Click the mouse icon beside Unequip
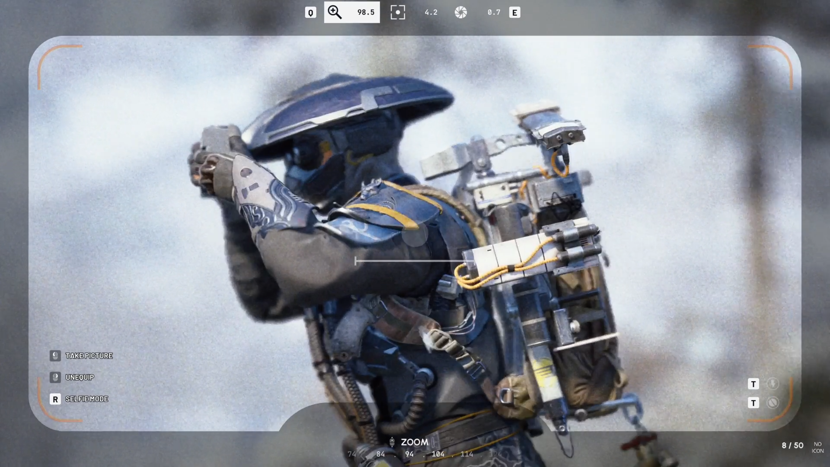 55,377
